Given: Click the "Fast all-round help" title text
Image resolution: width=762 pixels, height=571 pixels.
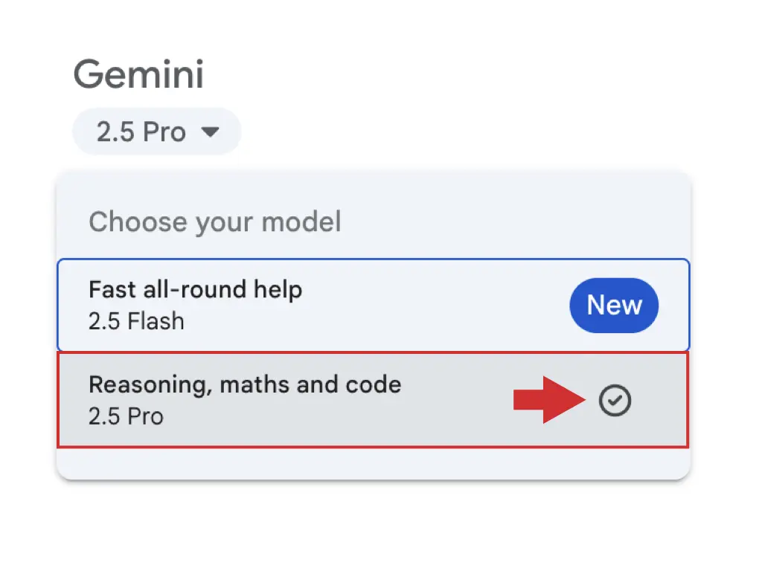Looking at the screenshot, I should [195, 288].
